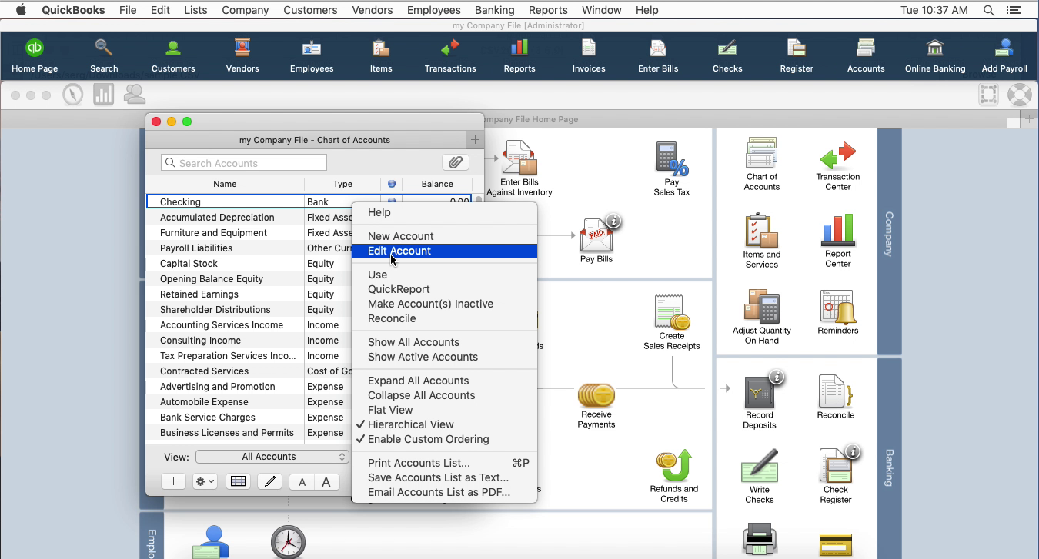Click the larger font A button

[326, 482]
